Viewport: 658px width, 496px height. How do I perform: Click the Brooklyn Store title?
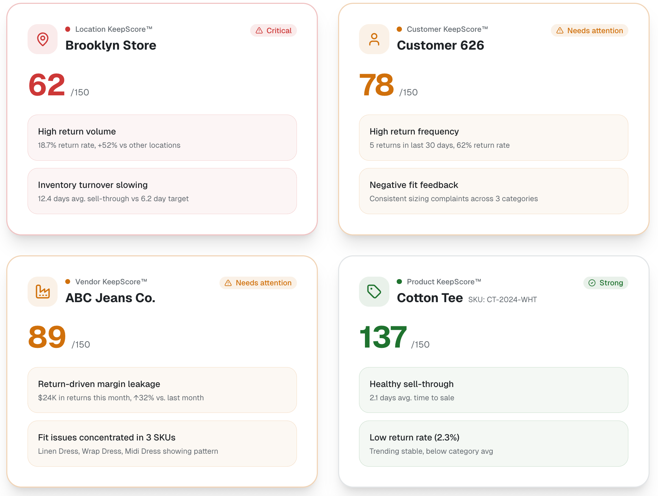(x=111, y=45)
